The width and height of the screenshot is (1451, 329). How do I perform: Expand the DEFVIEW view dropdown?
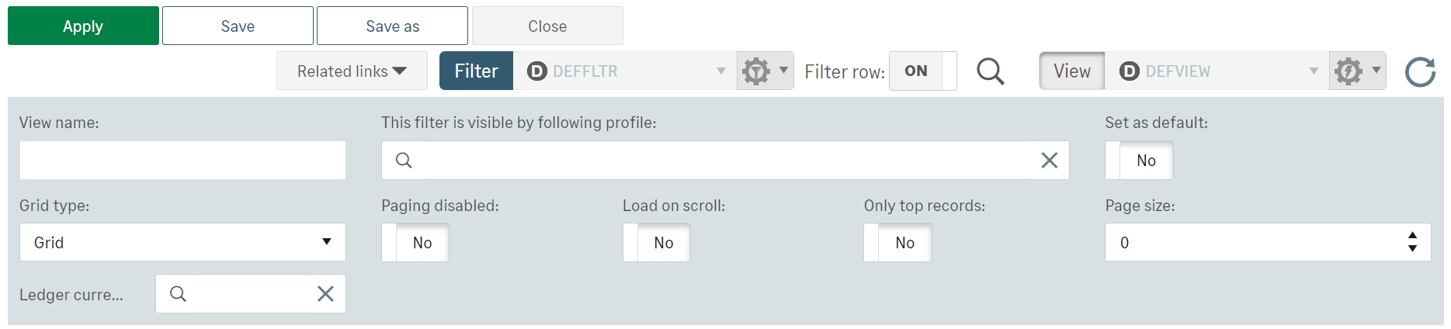pyautogui.click(x=1314, y=71)
